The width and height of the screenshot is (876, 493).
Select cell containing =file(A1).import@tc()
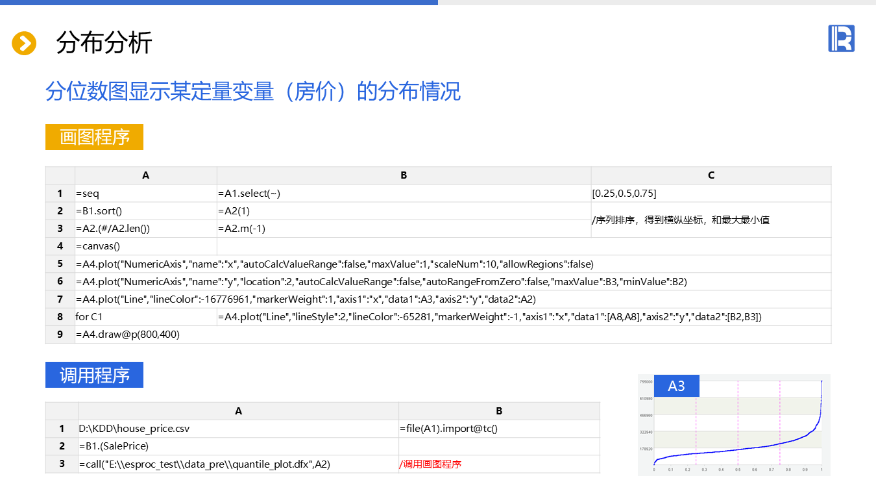(498, 429)
